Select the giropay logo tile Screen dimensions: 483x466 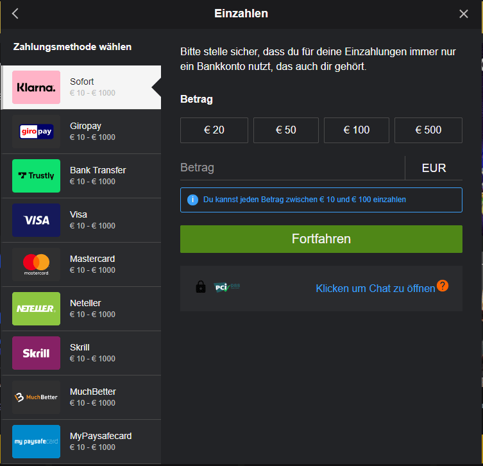coord(36,132)
